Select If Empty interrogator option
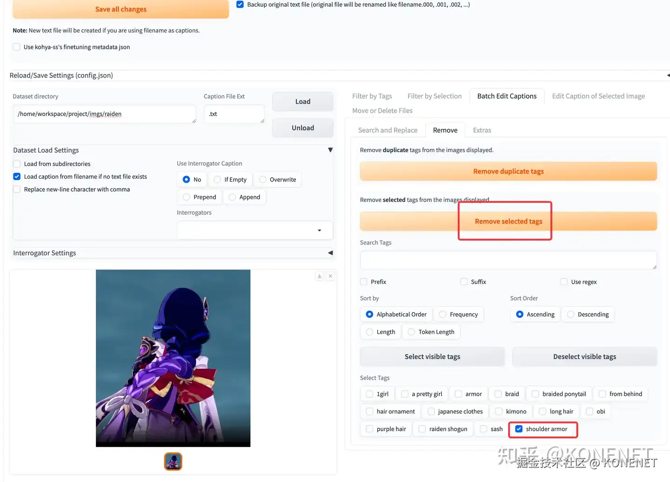Image resolution: width=670 pixels, height=482 pixels. 230,180
